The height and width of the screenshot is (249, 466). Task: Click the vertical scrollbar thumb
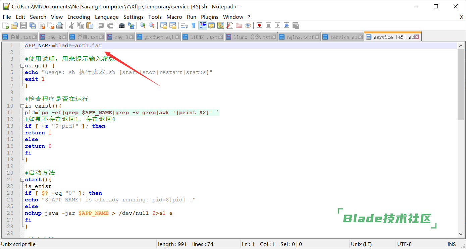(x=461, y=84)
